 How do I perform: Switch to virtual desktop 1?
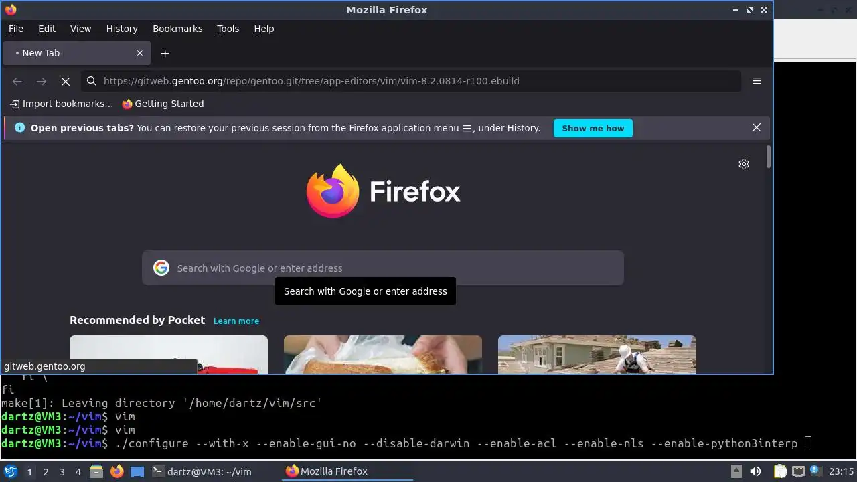coord(29,472)
